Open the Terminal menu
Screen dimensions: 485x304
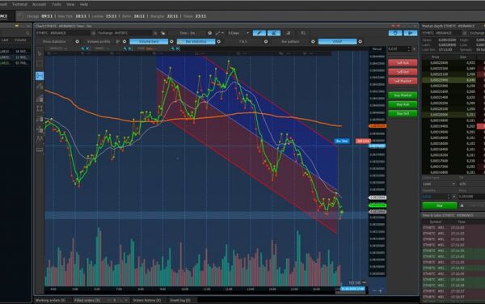tap(19, 4)
